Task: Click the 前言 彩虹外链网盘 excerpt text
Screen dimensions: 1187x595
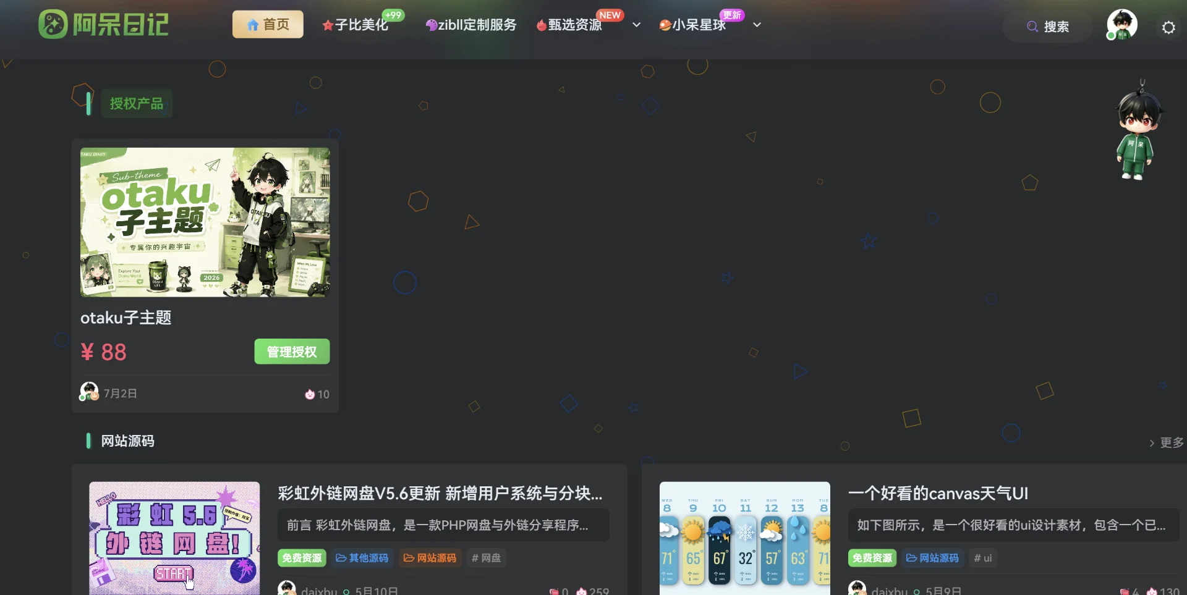Action: pyautogui.click(x=438, y=525)
